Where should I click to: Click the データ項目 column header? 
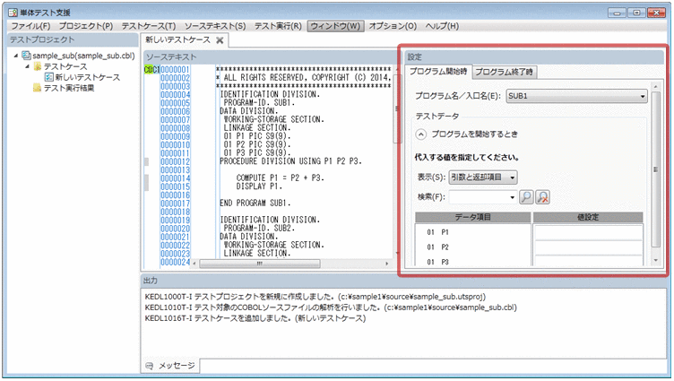[473, 217]
